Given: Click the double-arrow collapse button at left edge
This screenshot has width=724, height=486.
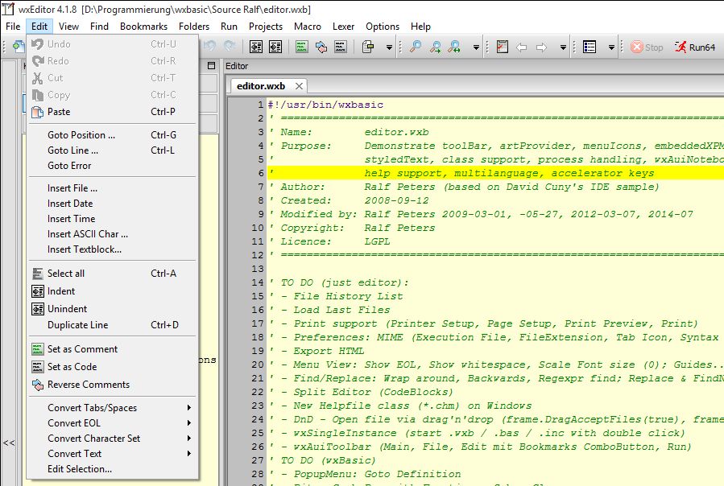Looking at the screenshot, I should pyautogui.click(x=9, y=443).
